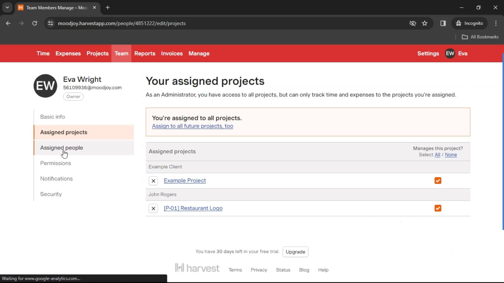
Task: Click the Upgrade free trial button
Action: tap(295, 252)
